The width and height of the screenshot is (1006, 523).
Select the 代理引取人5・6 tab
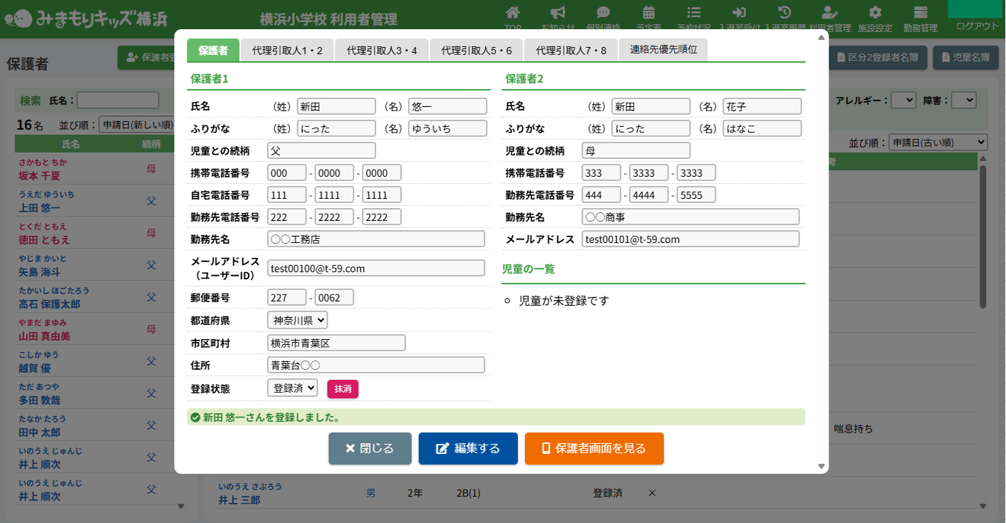point(477,51)
